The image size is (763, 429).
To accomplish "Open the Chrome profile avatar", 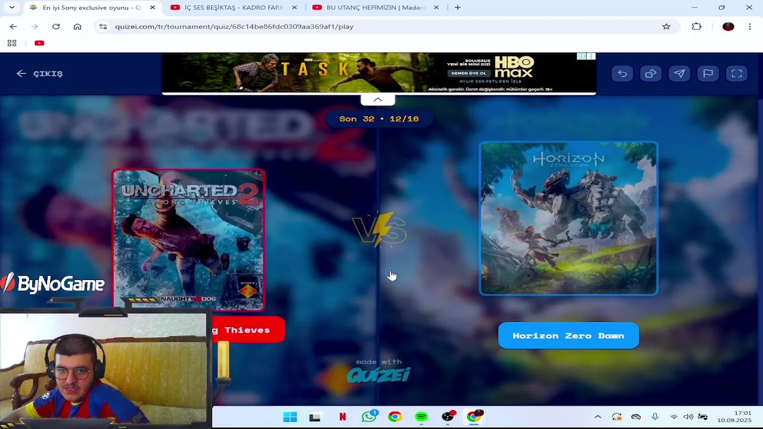I will [x=728, y=26].
